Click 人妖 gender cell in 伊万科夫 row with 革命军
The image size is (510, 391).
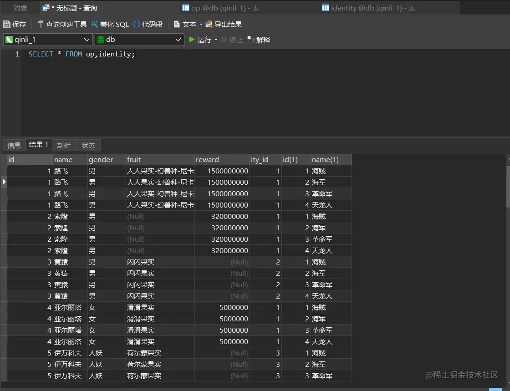[107, 376]
